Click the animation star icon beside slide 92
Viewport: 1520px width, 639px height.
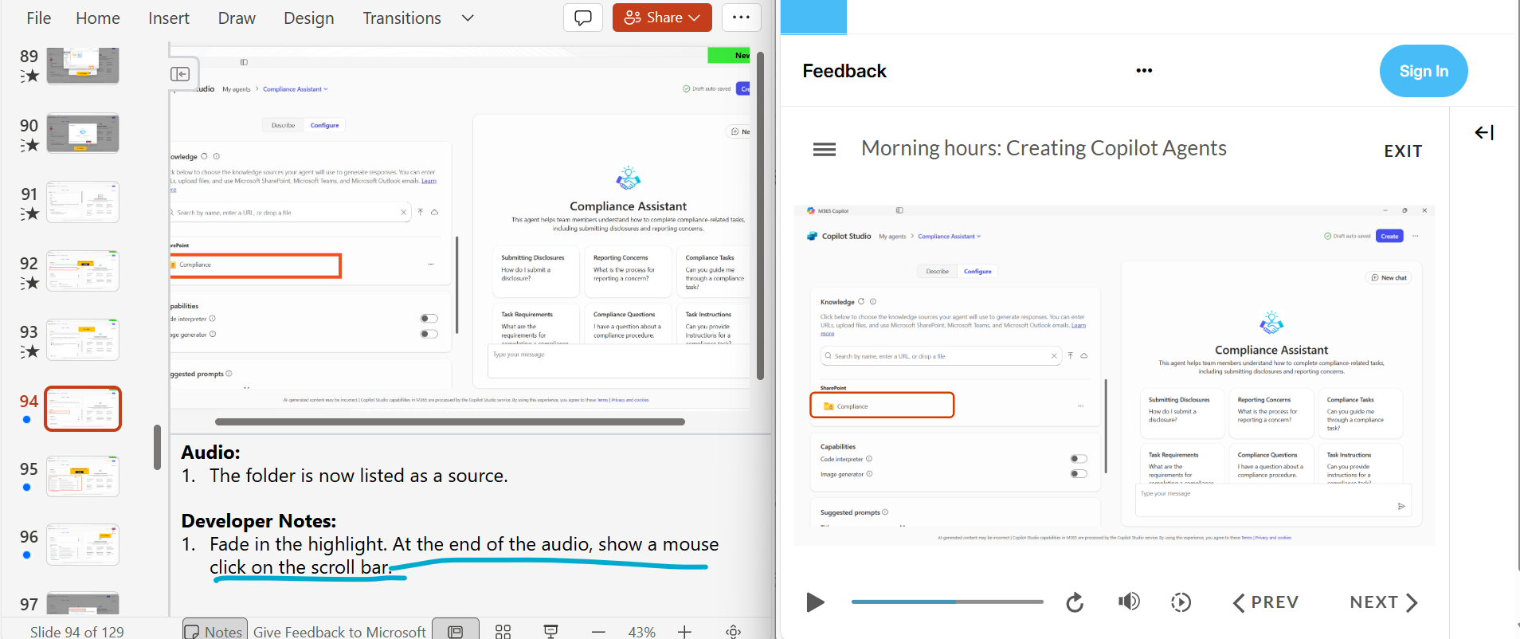pyautogui.click(x=29, y=283)
